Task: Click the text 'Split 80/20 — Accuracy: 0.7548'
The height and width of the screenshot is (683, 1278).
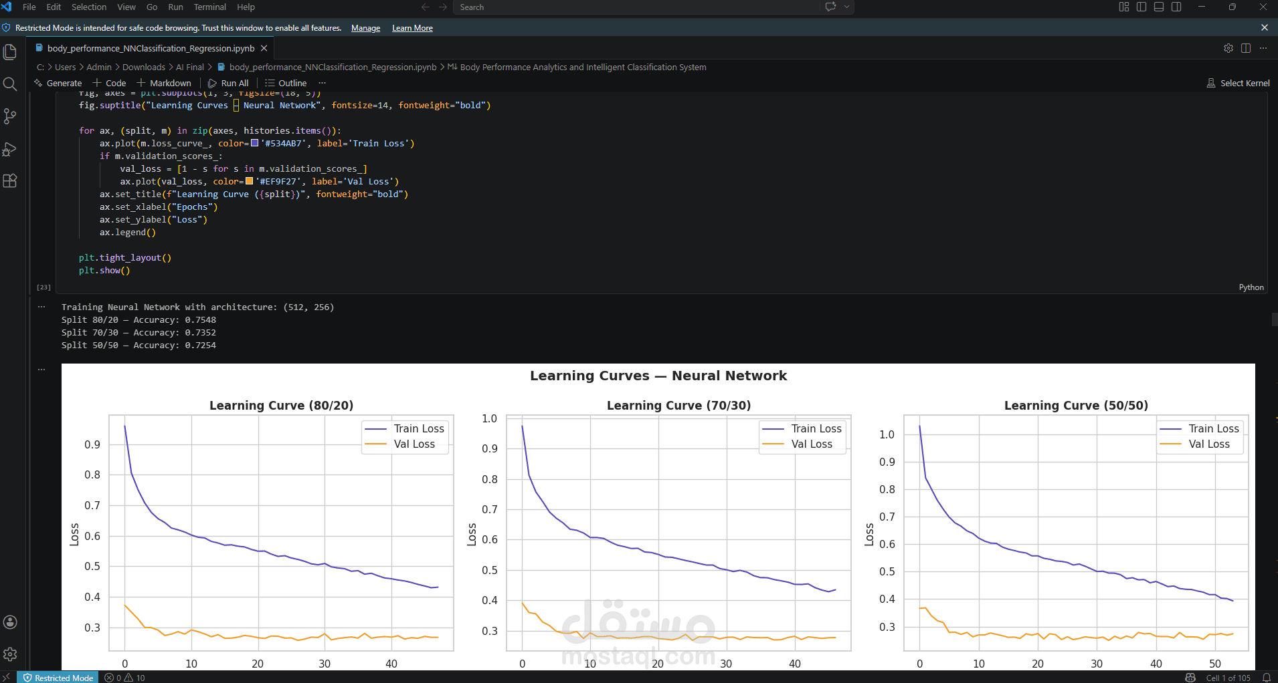Action: [139, 320]
